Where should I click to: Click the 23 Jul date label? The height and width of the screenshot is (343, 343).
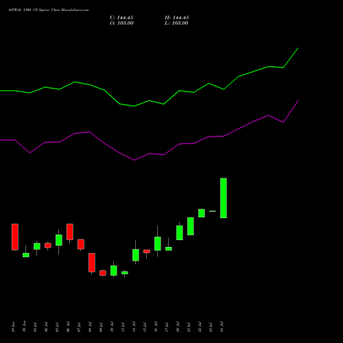(x=211, y=327)
